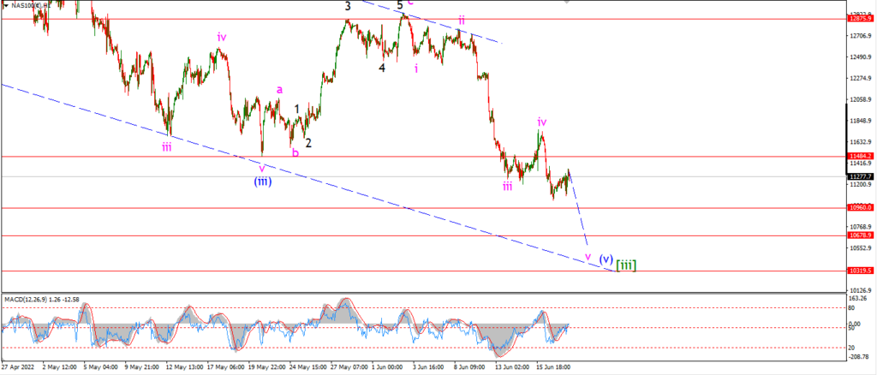Image resolution: width=877 pixels, height=375 pixels.
Task: Click the magenta wave label a
Action: pyautogui.click(x=280, y=89)
